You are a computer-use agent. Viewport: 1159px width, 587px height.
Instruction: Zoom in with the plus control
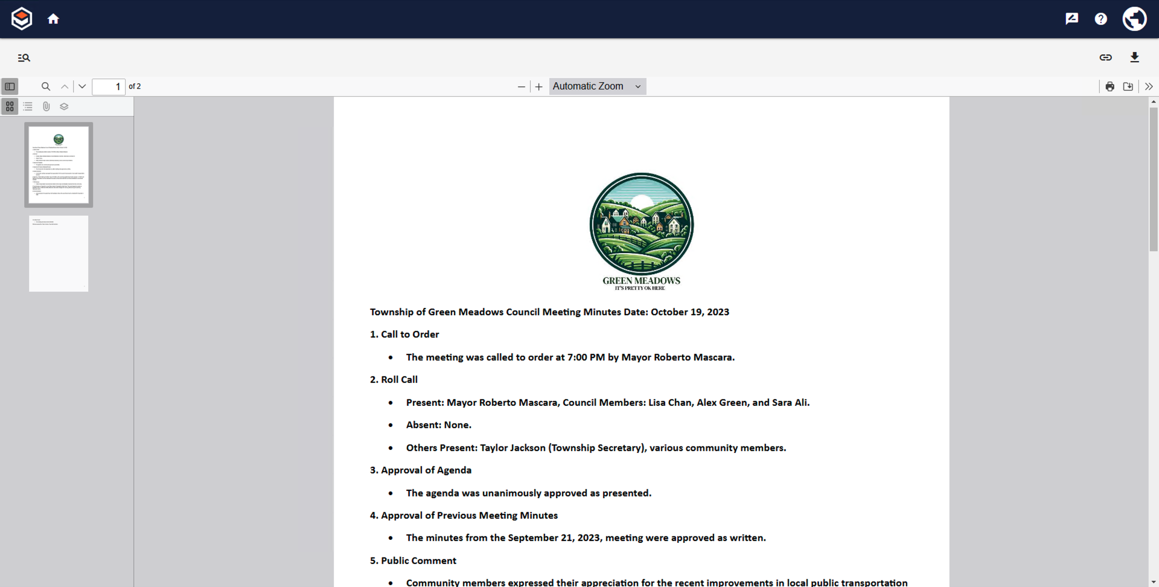(538, 86)
